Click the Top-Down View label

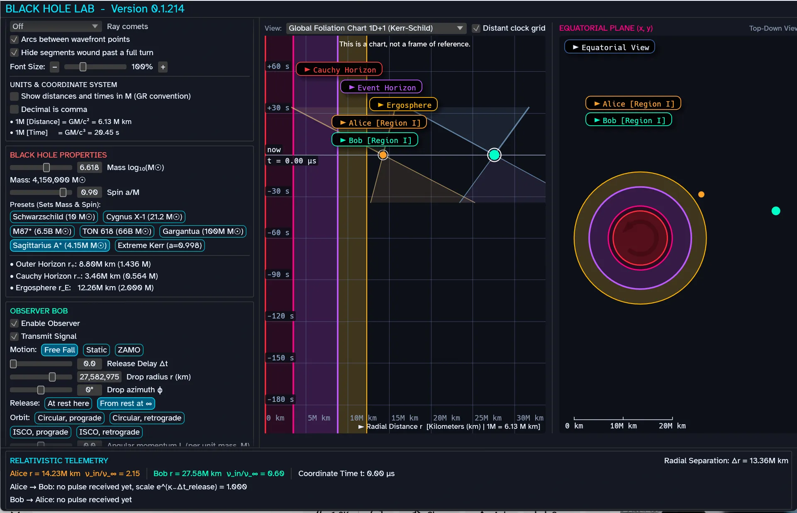tap(772, 28)
